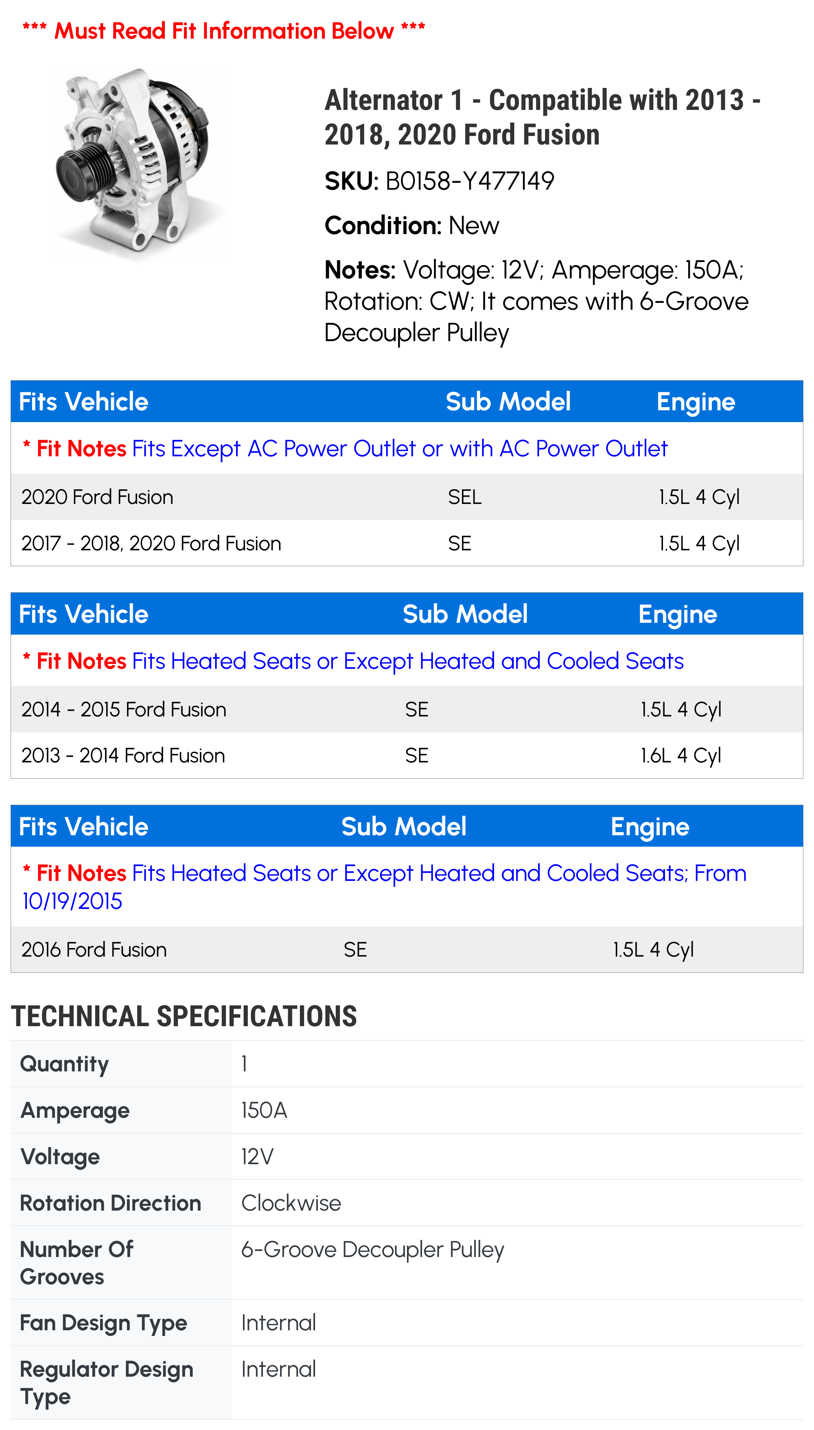Click the first table's Sub Model header
This screenshot has height=1430, width=814.
tap(508, 402)
